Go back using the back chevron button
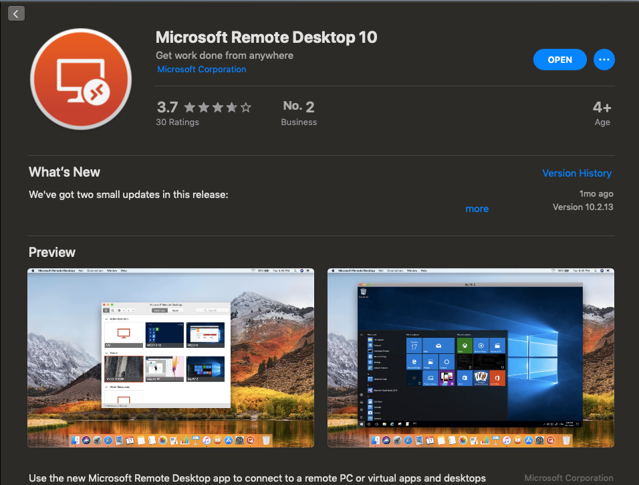 tap(16, 13)
